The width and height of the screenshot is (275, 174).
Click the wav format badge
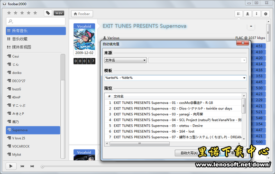[59, 13]
